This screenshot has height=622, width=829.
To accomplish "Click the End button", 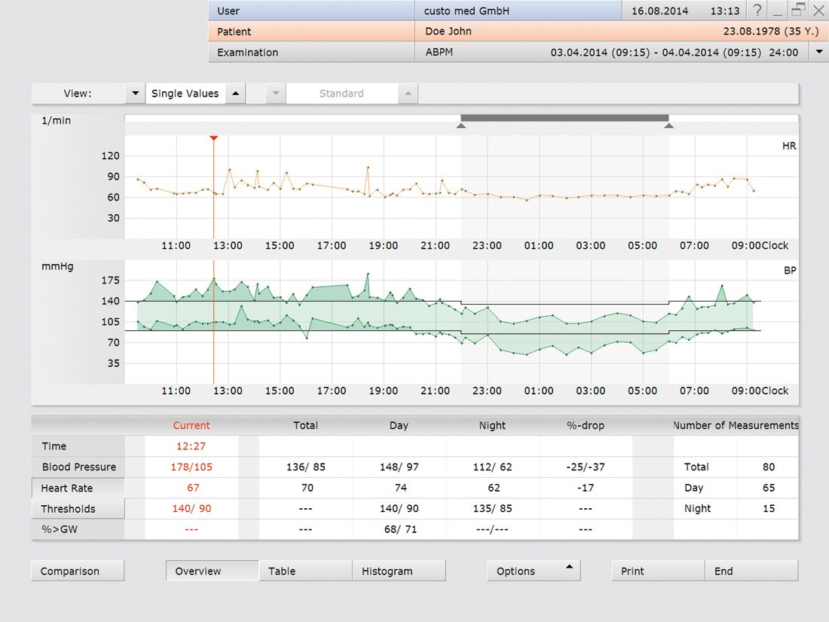I will click(751, 571).
